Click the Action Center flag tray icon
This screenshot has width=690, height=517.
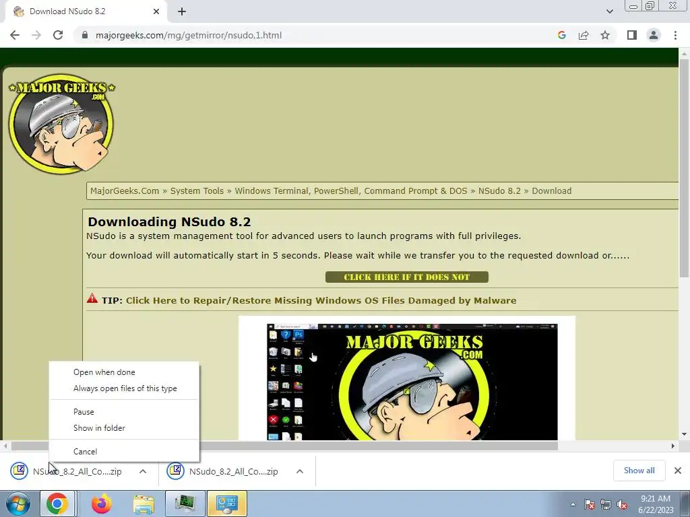tap(590, 504)
